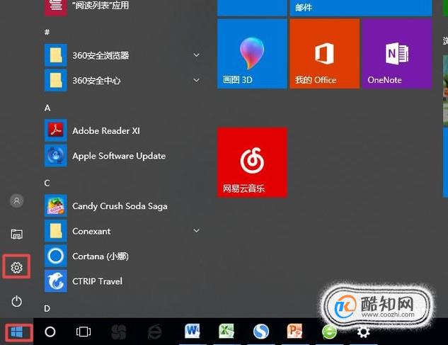448x345 pixels.
Task: Launch PowerPoint from the taskbar
Action: [x=294, y=332]
